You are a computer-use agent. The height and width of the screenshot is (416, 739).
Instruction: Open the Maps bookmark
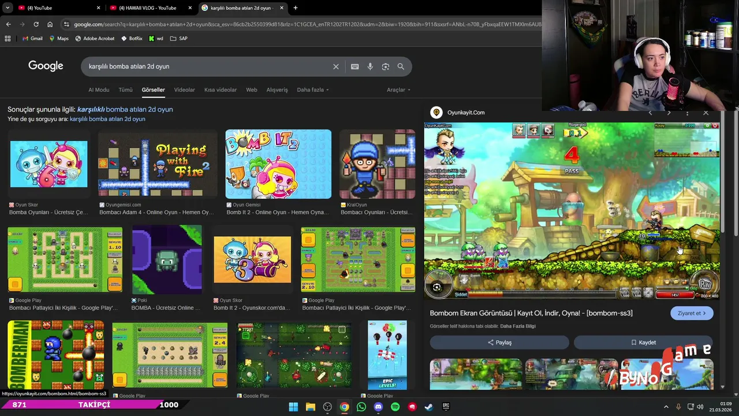(59, 38)
